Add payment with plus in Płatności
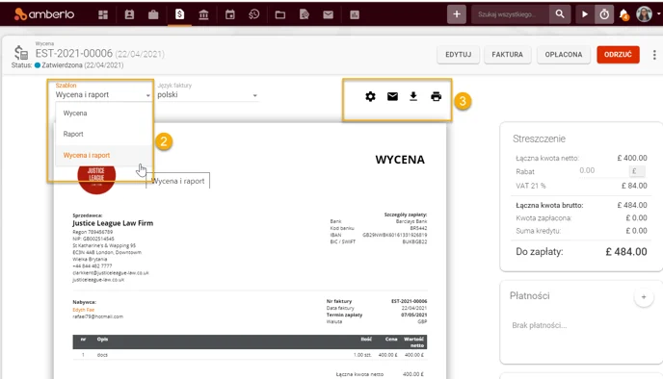 tap(644, 297)
